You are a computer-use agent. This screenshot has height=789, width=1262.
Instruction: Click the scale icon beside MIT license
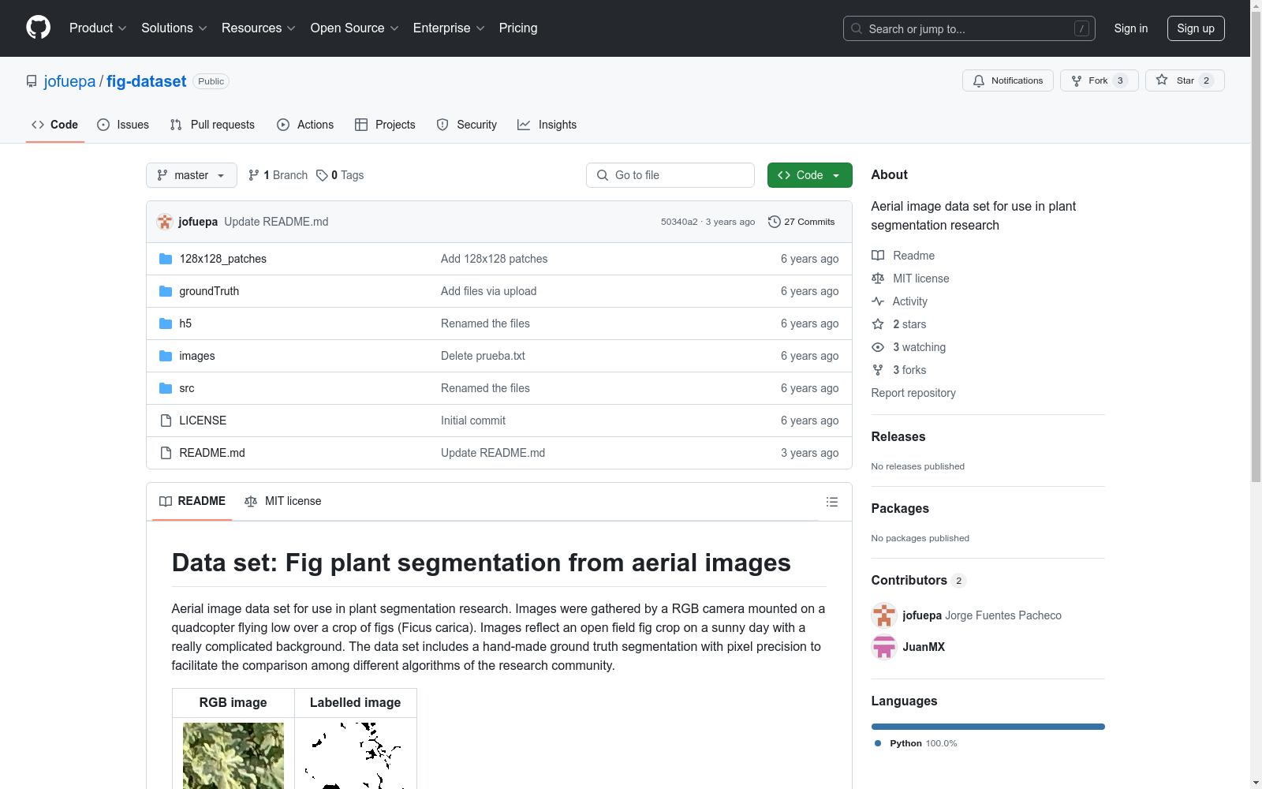878,279
